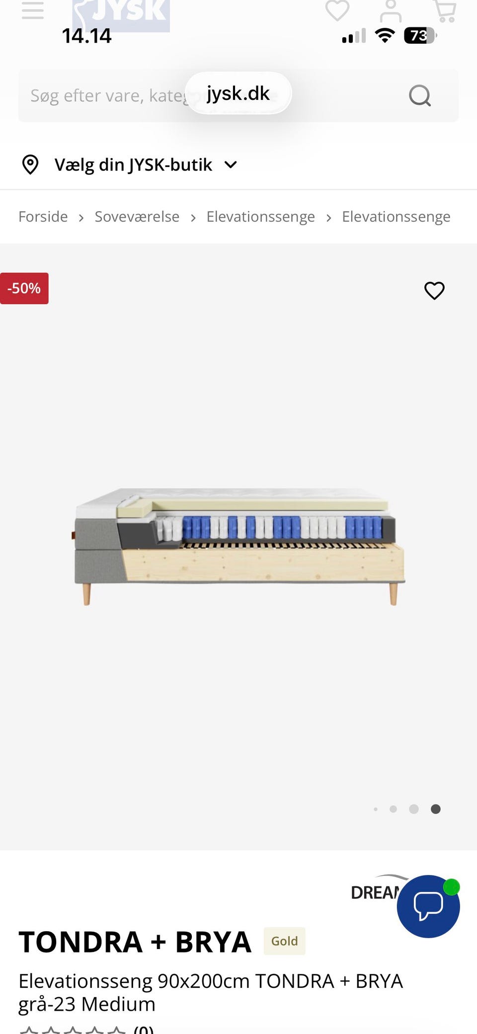Open the hamburger menu
Viewport: 477px width, 1034px height.
pos(33,10)
